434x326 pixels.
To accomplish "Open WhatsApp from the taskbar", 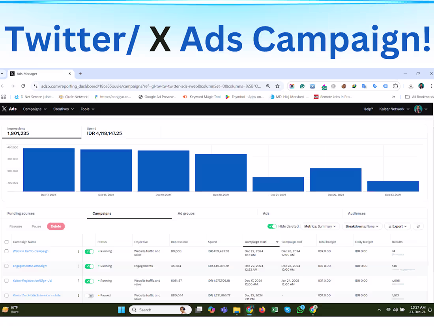I will (300, 310).
